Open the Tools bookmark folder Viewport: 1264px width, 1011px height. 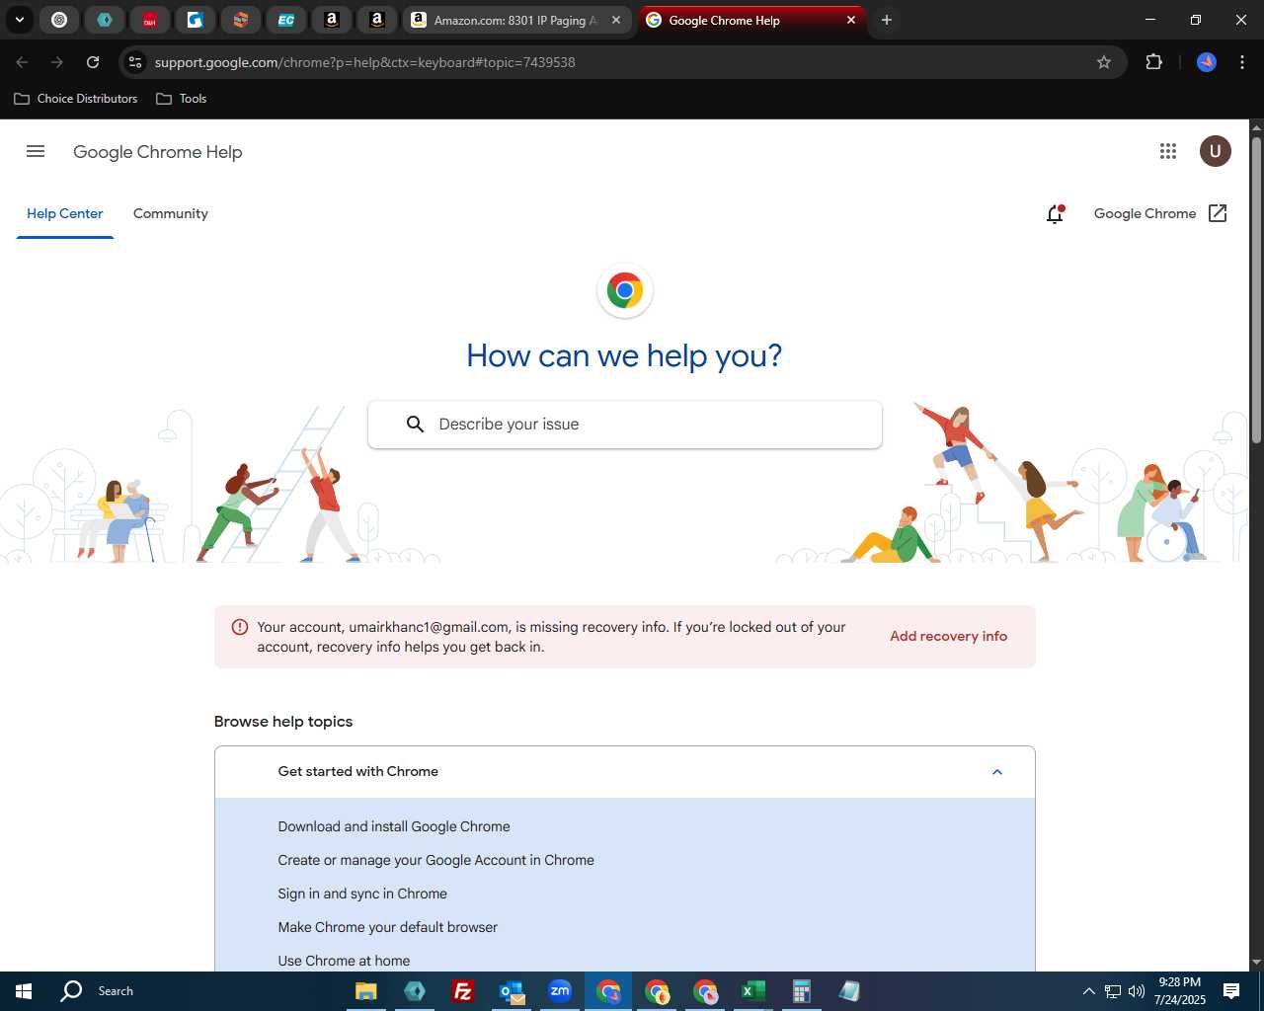click(x=182, y=99)
